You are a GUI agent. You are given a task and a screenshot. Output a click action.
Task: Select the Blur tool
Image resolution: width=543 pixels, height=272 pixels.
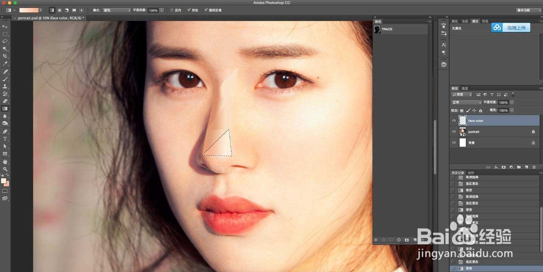pyautogui.click(x=5, y=116)
